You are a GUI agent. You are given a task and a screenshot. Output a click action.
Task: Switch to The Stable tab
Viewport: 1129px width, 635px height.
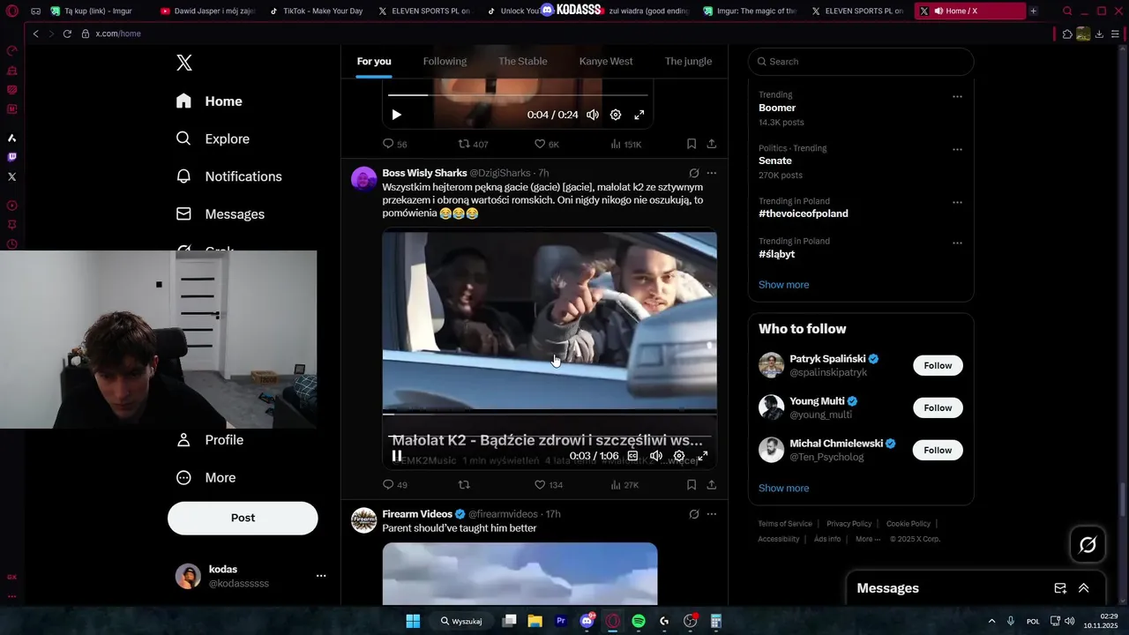tap(523, 61)
